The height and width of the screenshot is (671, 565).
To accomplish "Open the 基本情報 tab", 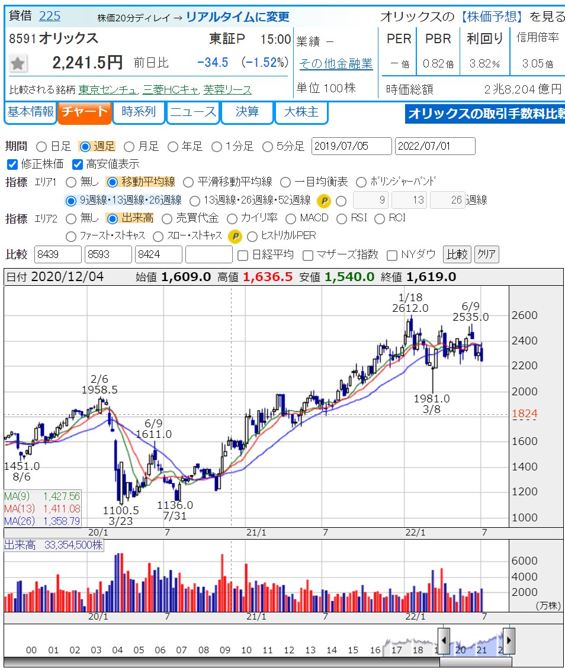I will pos(30,112).
